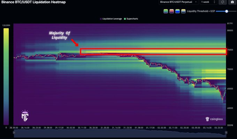The height and width of the screenshot is (139, 237).
Task: Click the 133.59M color scale maximum label
Action: tap(6, 25)
